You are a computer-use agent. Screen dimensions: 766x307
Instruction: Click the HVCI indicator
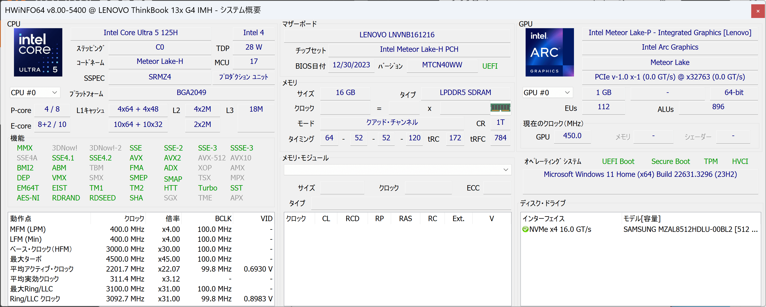coord(740,161)
